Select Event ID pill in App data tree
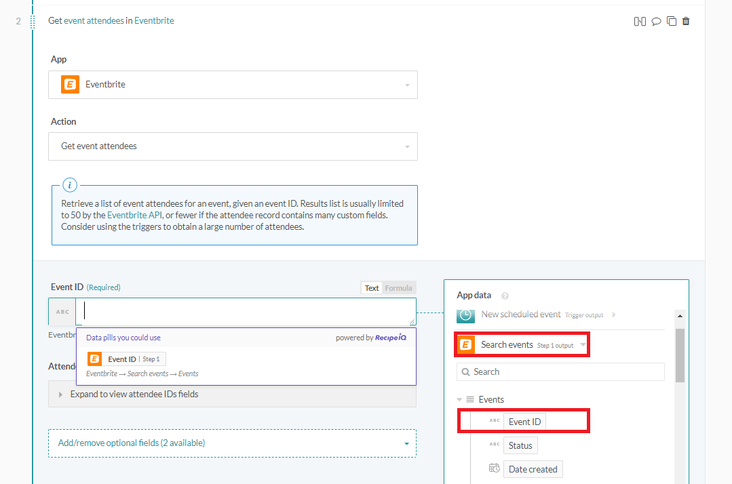The image size is (732, 484). point(524,422)
